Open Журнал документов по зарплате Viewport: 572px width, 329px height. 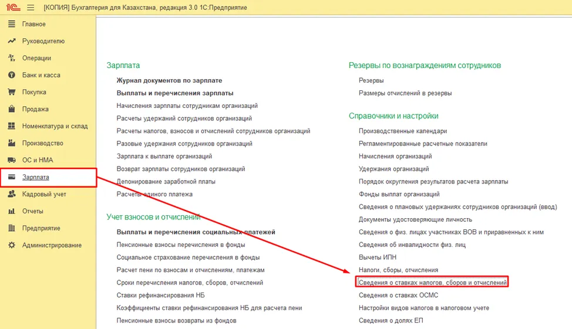[x=169, y=80]
